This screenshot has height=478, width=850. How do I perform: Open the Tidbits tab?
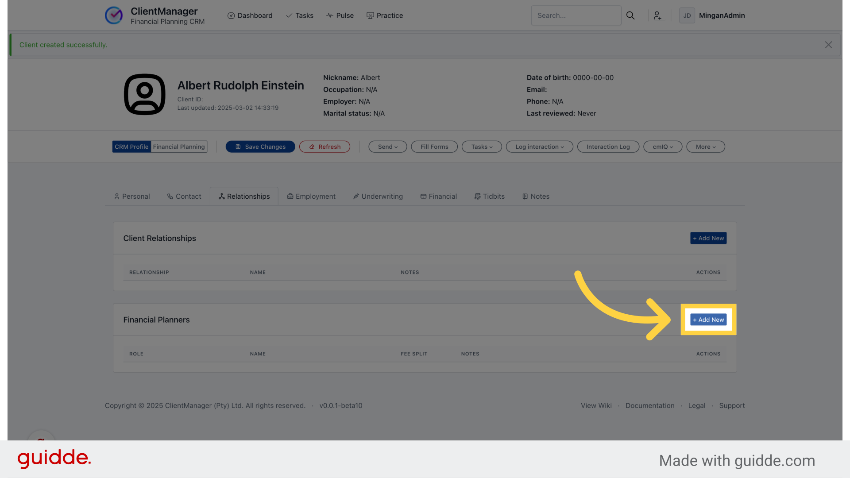point(489,197)
